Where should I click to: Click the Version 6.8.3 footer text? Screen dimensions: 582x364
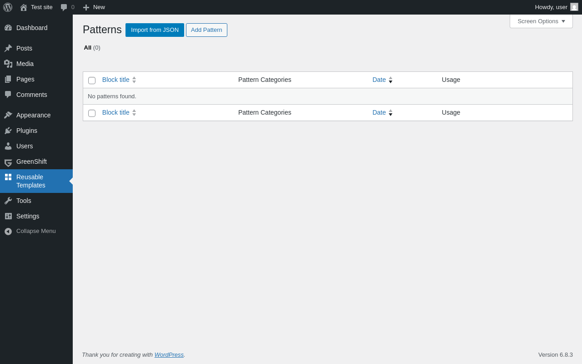[x=556, y=354]
